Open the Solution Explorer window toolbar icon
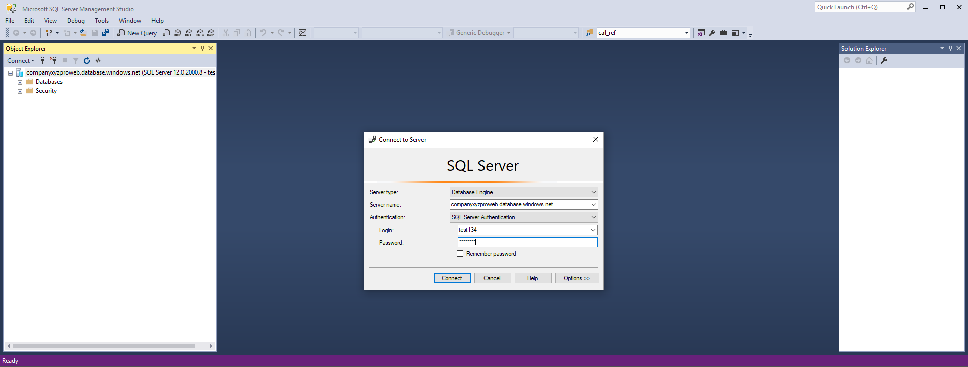968x367 pixels. click(x=701, y=33)
